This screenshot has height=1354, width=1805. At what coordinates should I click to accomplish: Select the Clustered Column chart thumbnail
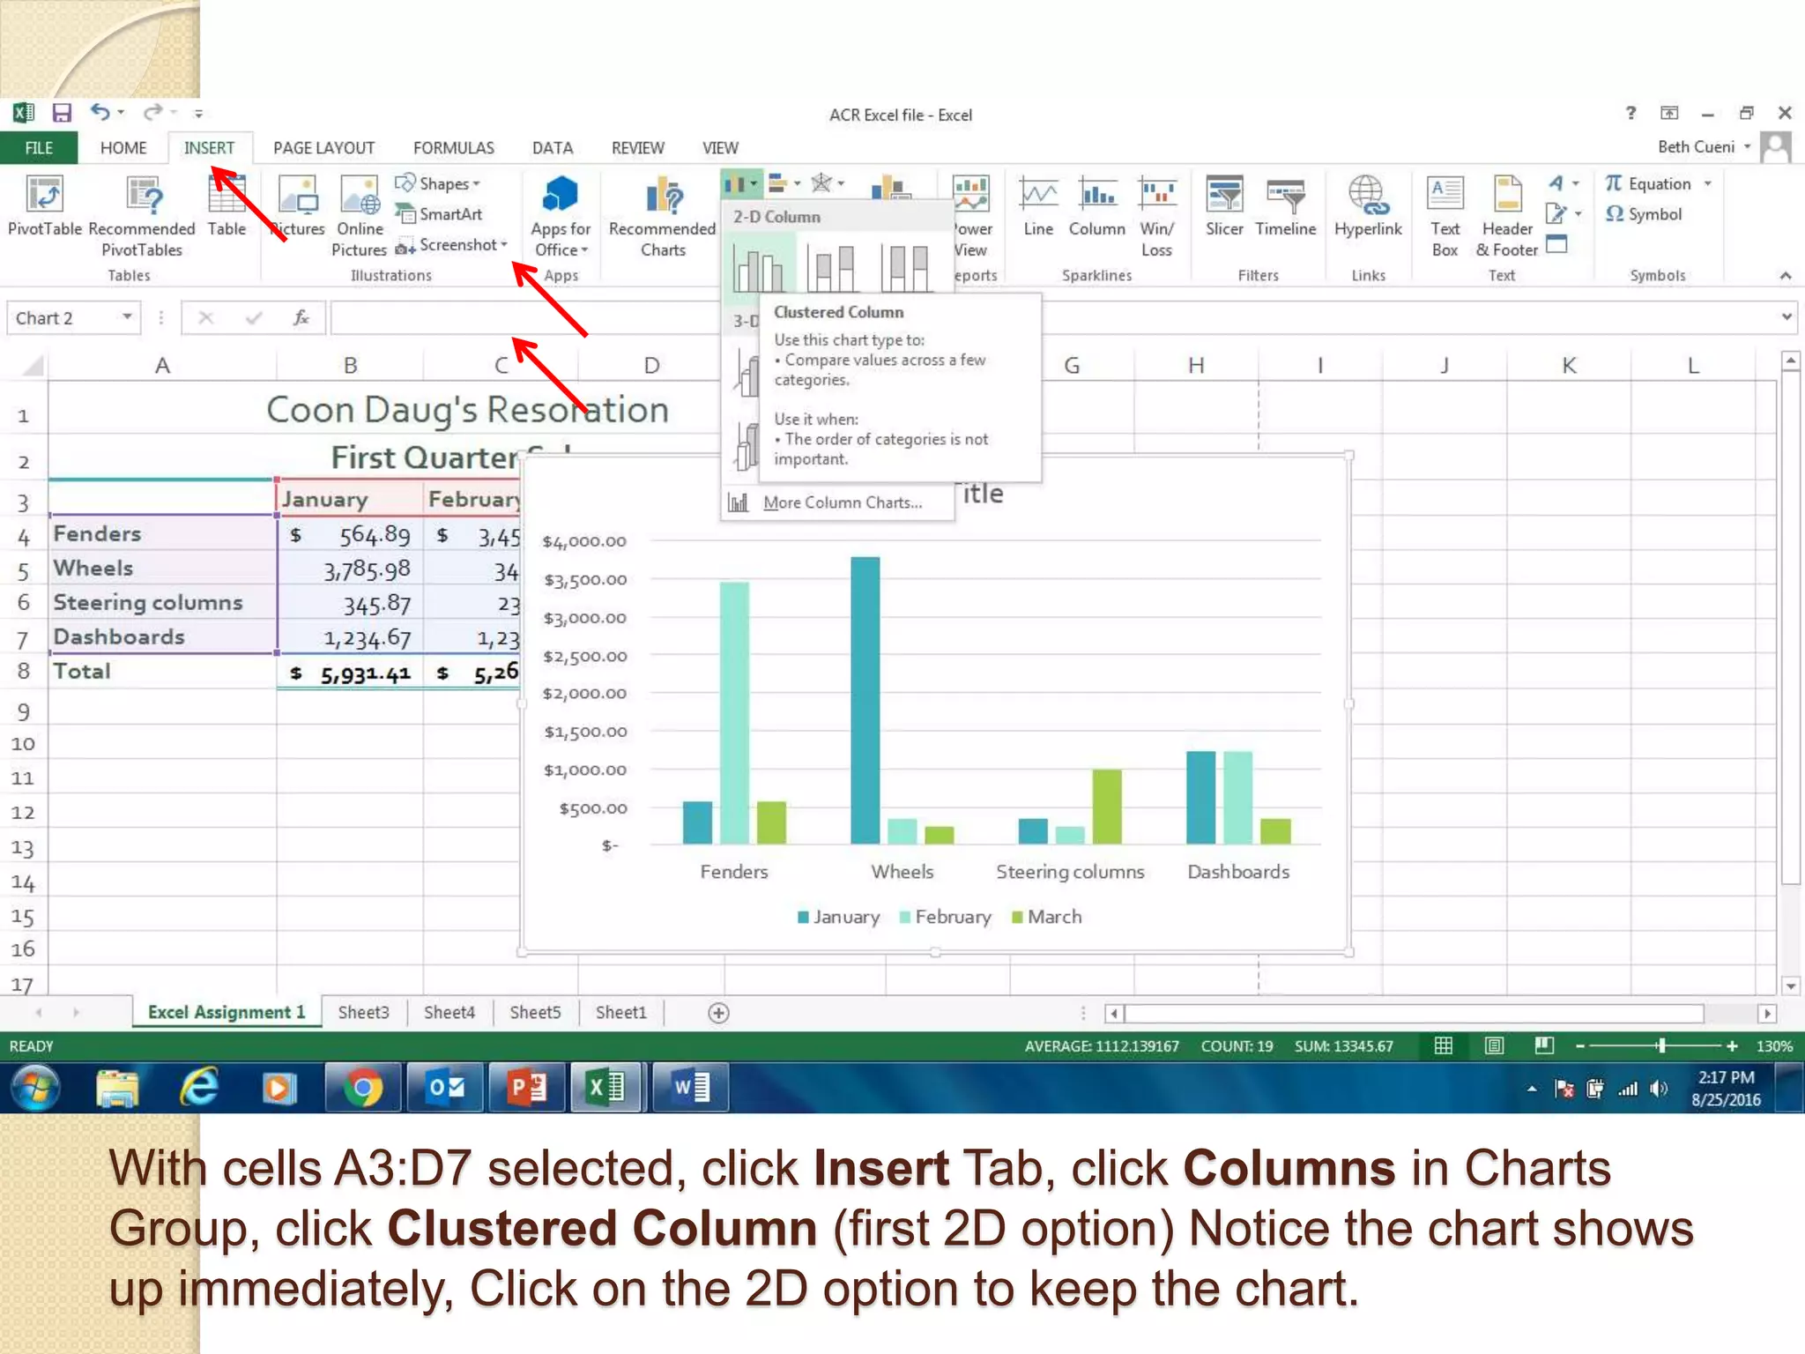[759, 268]
